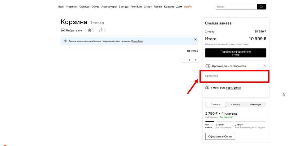Viewport: 297px width, 146px height.
Task: Decrease item quantity with minus
Action: 183,60
